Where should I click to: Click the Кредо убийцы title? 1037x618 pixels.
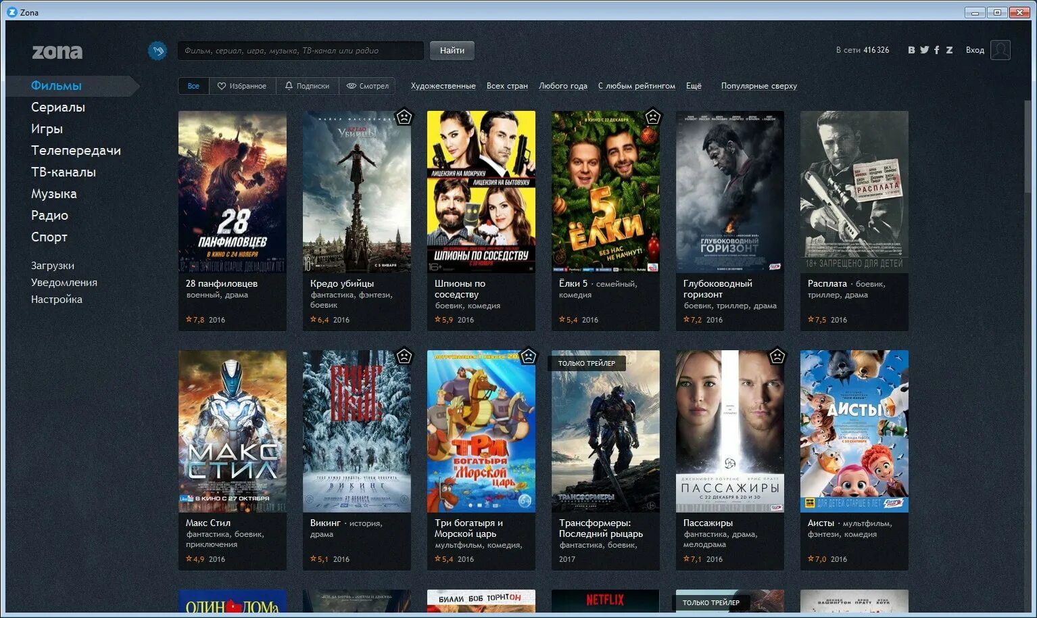341,284
